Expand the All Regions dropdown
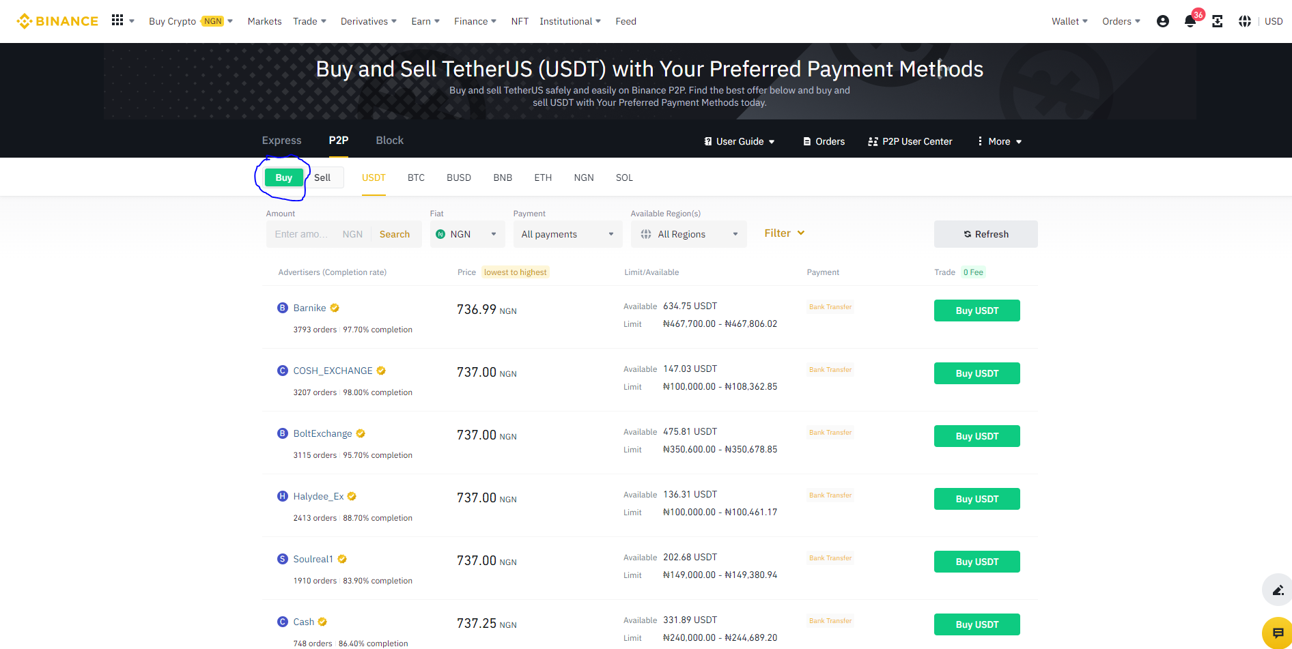 pyautogui.click(x=688, y=234)
